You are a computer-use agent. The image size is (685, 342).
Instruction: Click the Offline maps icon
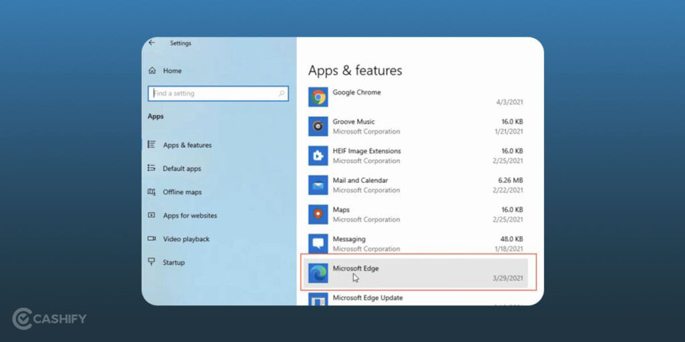(152, 192)
